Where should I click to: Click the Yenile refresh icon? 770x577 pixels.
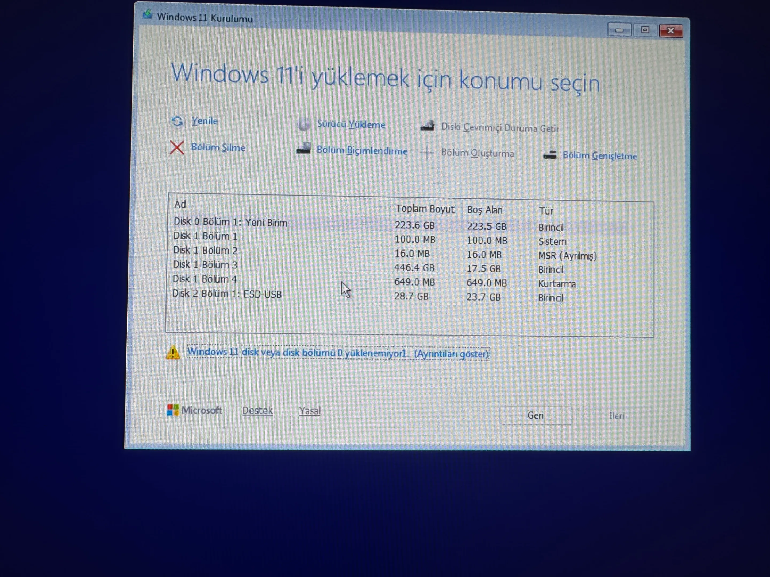(177, 121)
